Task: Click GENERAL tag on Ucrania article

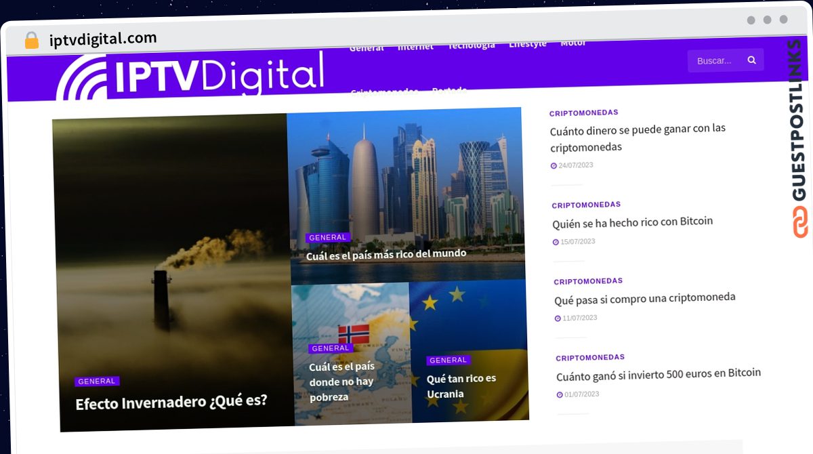Action: coord(449,360)
